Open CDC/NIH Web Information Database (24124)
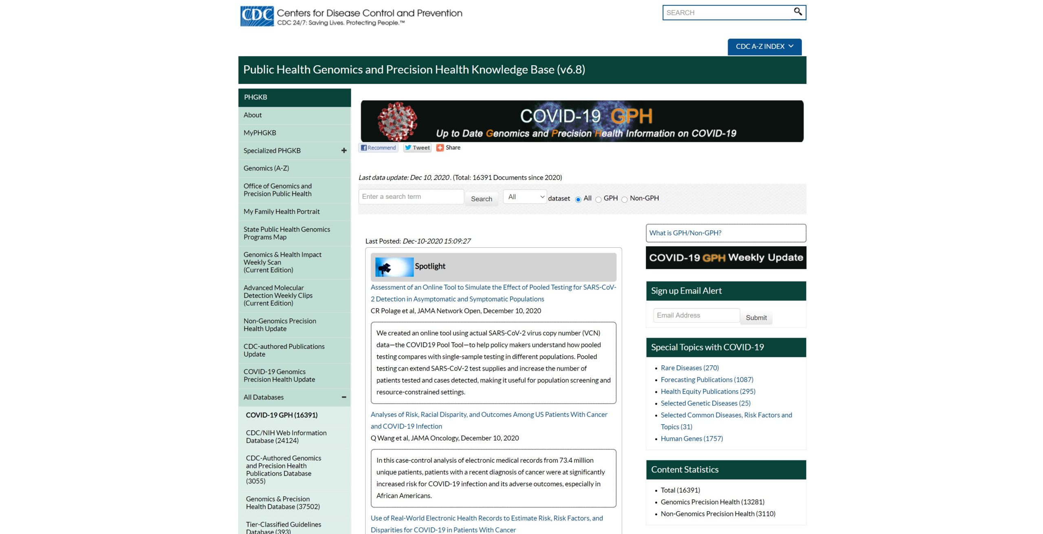The width and height of the screenshot is (1043, 534). point(295,437)
